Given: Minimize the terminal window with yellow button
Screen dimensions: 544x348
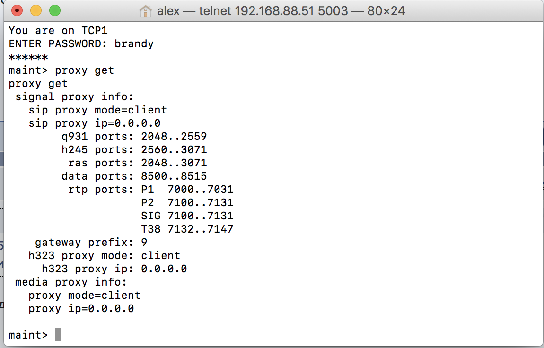Looking at the screenshot, I should [x=36, y=10].
